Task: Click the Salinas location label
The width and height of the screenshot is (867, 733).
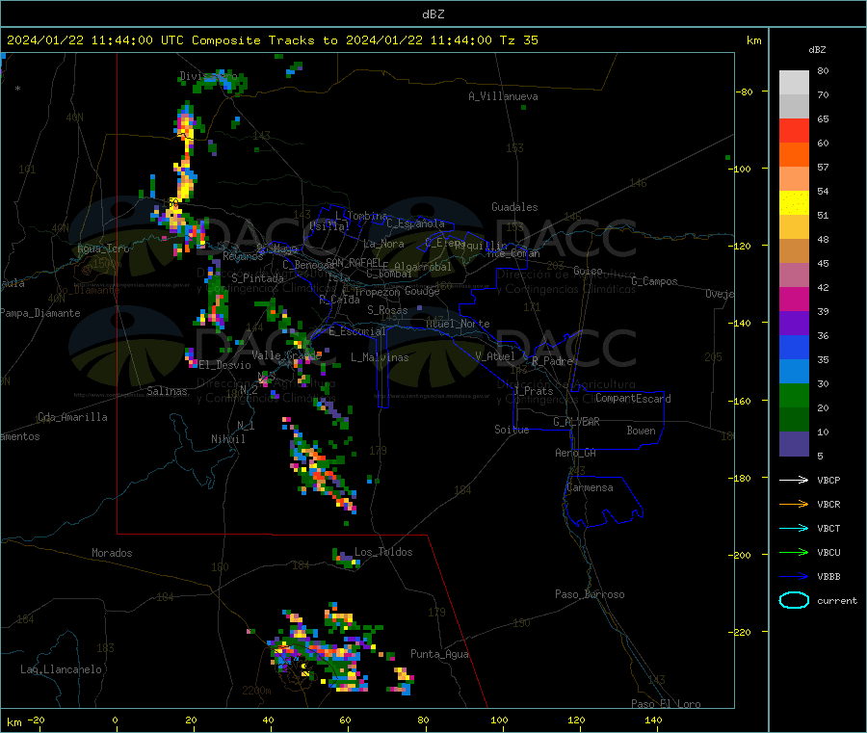Action: coord(167,391)
